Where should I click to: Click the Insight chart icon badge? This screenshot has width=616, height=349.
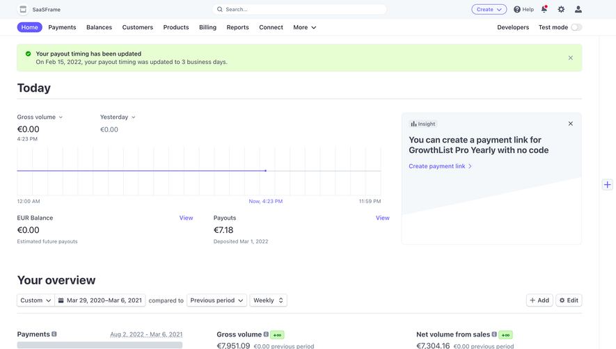[x=423, y=124]
